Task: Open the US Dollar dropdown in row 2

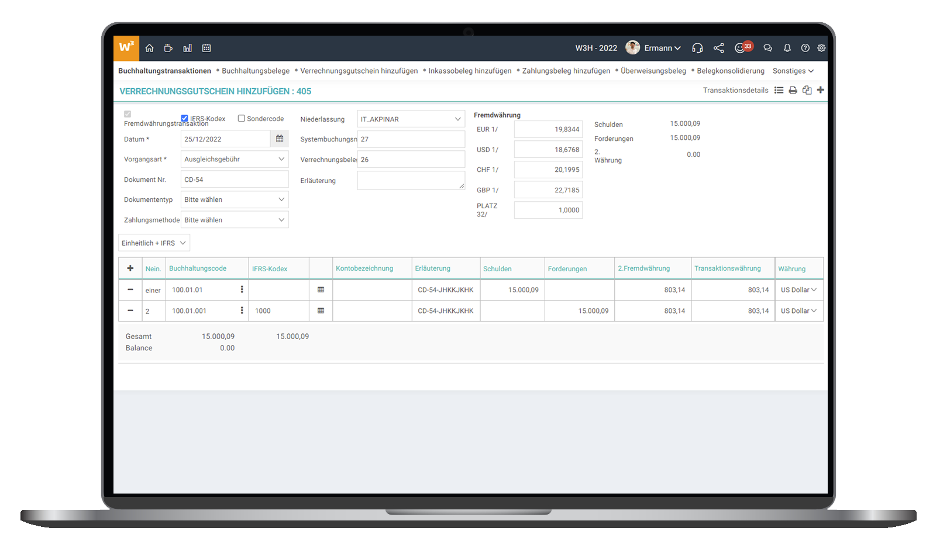Action: 798,311
